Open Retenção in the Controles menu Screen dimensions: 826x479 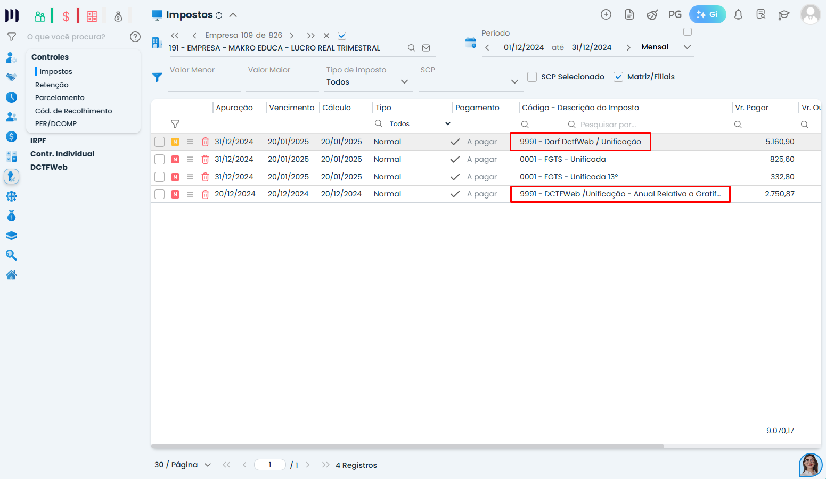(x=52, y=85)
